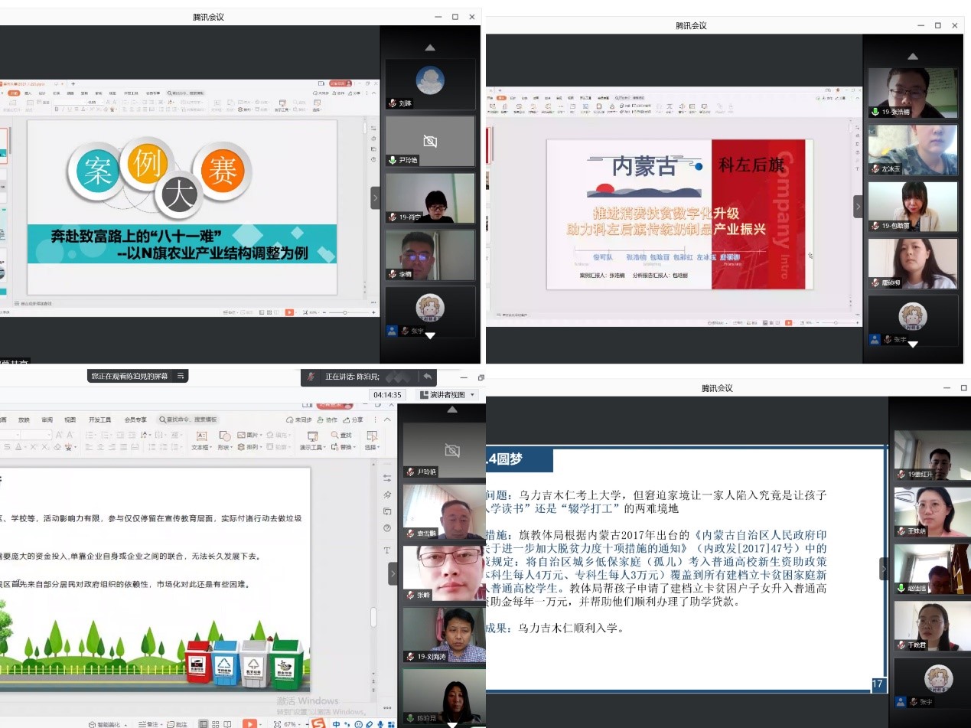This screenshot has width=971, height=728.
Task: Open the 演讲者视图 view dropdown
Action: coord(448,394)
